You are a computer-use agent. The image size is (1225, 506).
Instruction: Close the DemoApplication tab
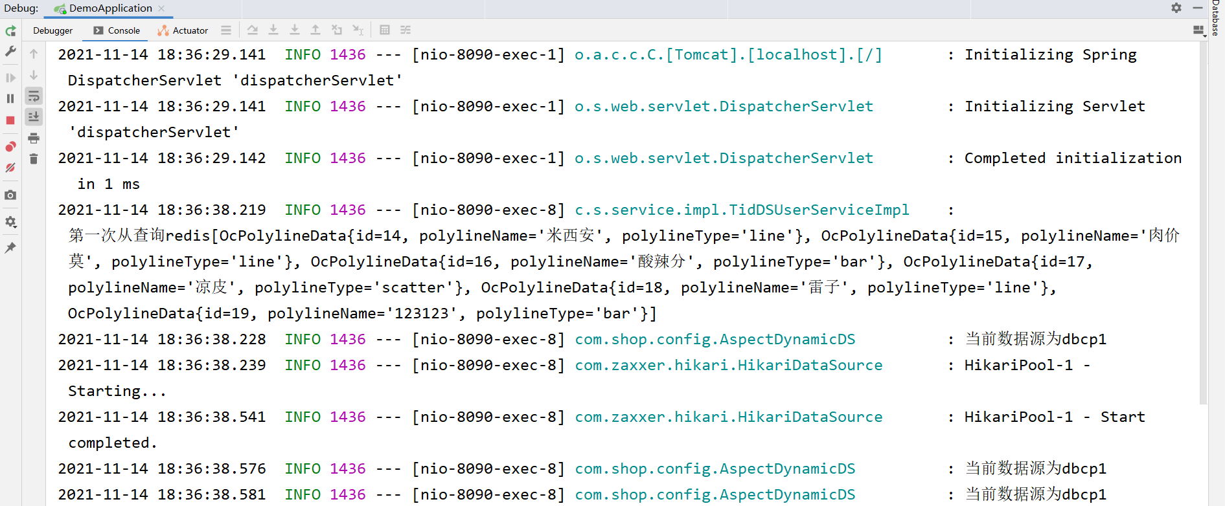(161, 8)
